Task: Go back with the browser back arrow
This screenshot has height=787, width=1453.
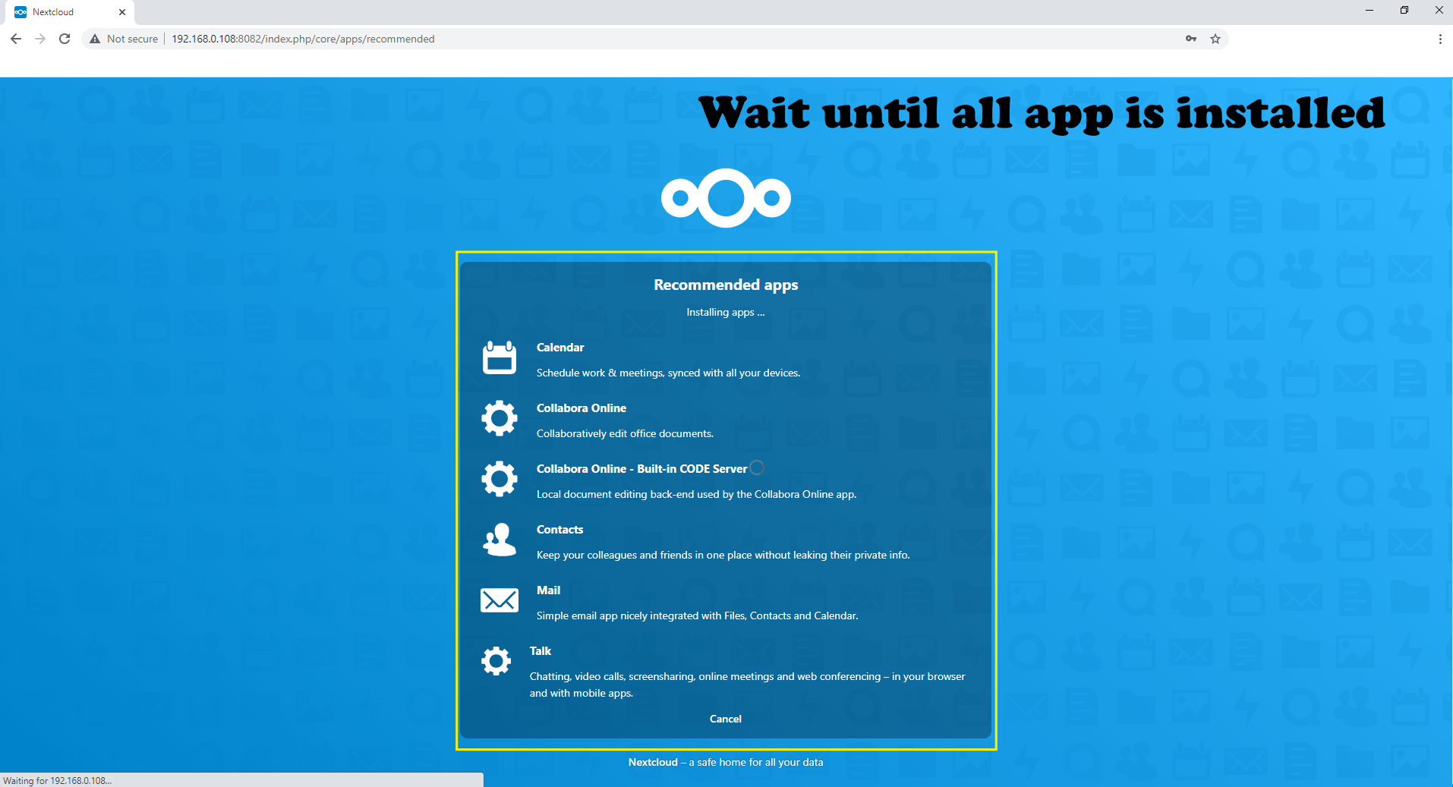Action: click(16, 39)
